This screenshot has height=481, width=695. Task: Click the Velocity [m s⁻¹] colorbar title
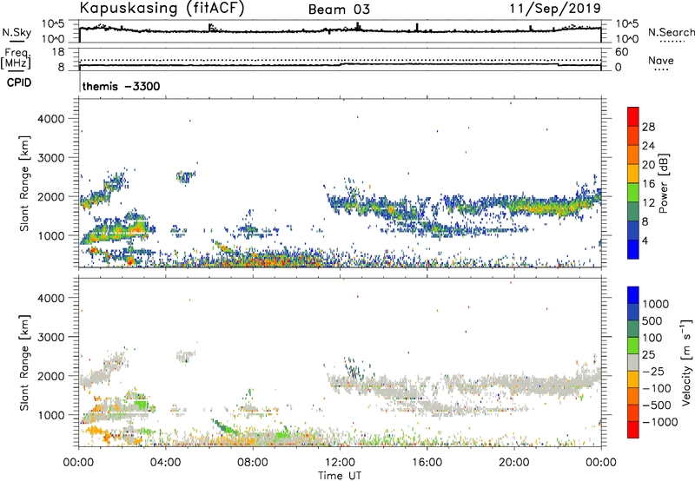(x=686, y=362)
